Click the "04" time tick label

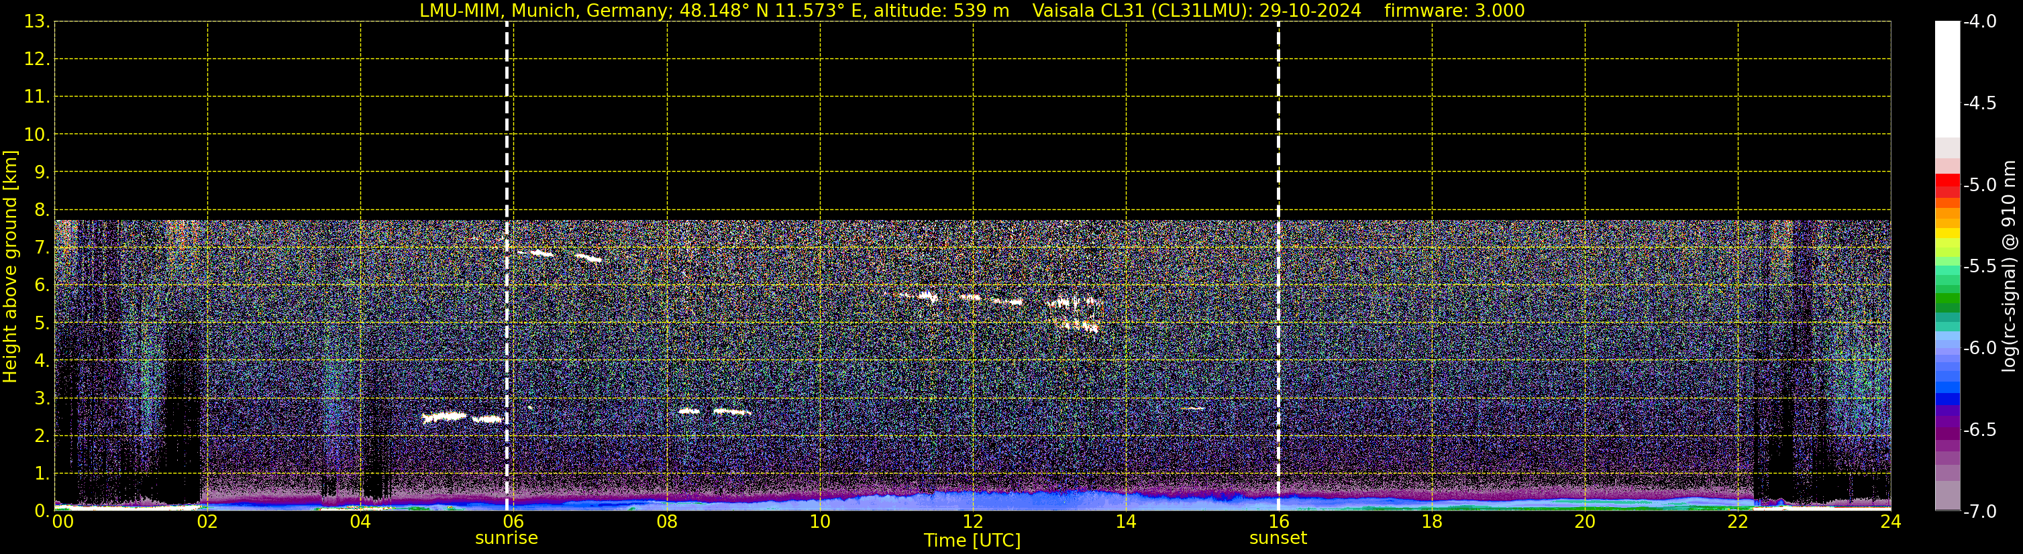360,522
